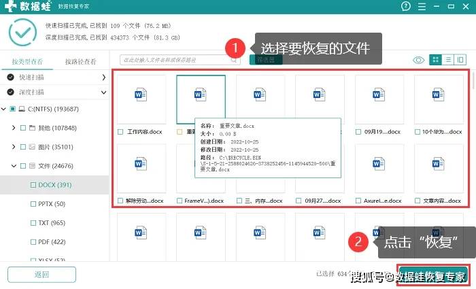Check the DOCX (391) checkbox in tree
This screenshot has width=476, height=289.
click(33, 185)
